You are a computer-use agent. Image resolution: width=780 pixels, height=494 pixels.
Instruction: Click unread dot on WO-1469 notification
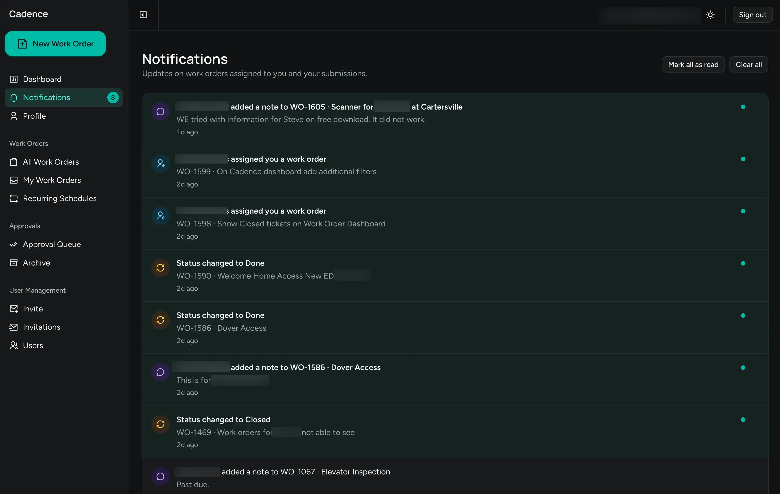743,420
